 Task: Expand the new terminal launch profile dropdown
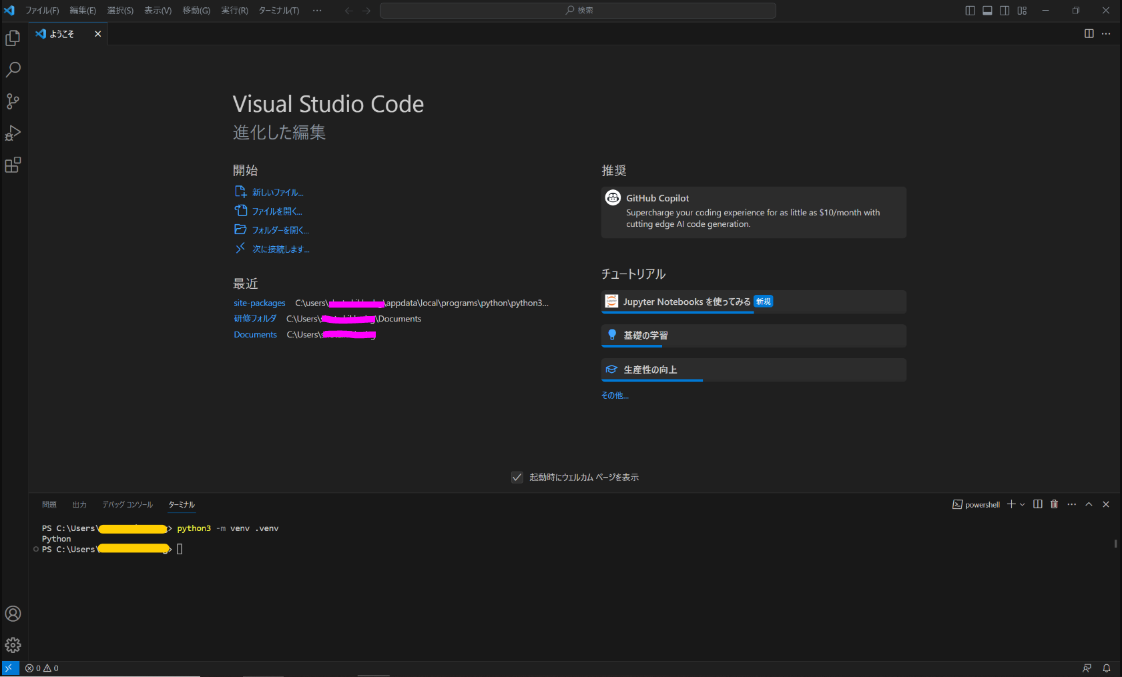coord(1023,504)
